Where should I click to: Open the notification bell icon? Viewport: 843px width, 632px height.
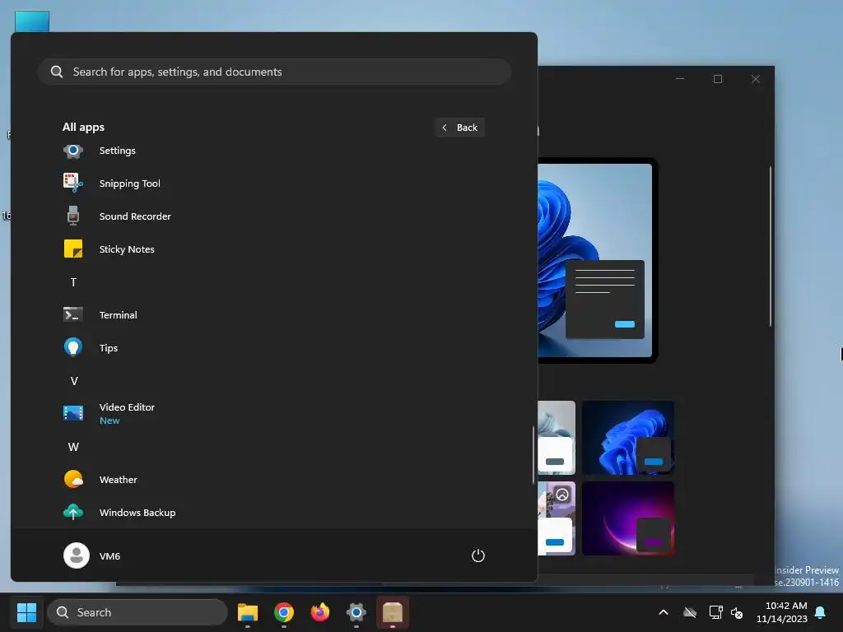coord(821,612)
